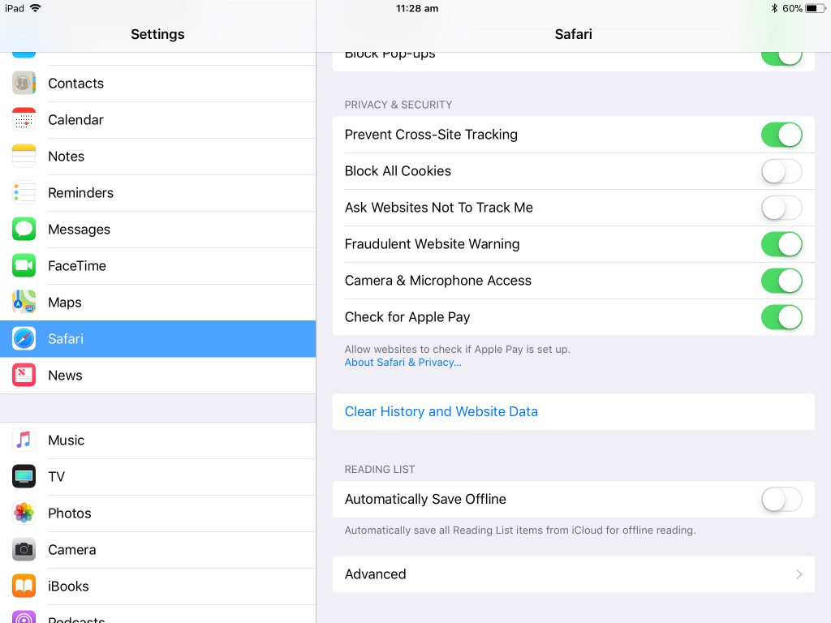
Task: Tap the Photos flower icon
Action: [24, 513]
